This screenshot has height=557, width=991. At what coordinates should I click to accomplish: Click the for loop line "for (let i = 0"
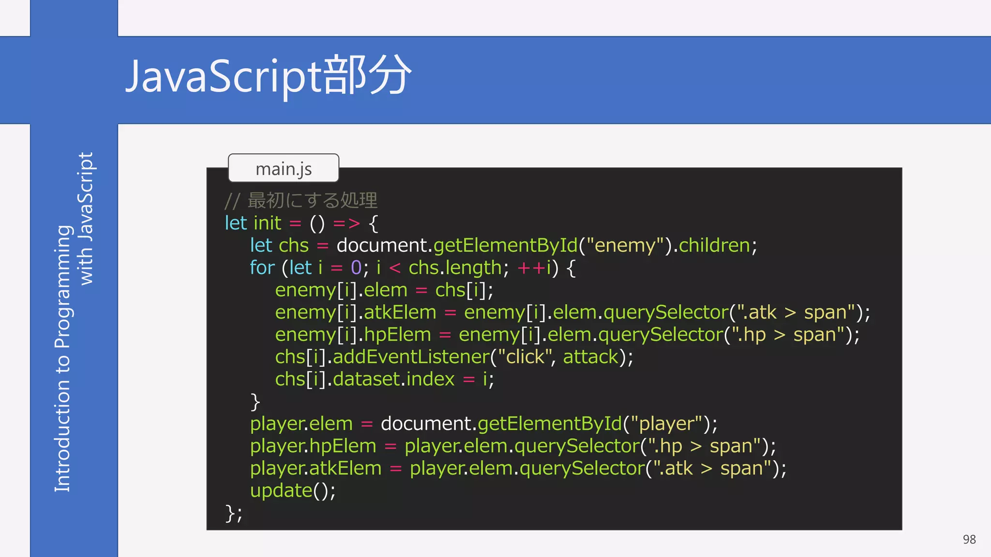413,268
